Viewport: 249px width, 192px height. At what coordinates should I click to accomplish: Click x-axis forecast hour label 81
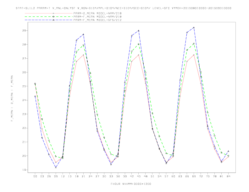tap(222, 176)
